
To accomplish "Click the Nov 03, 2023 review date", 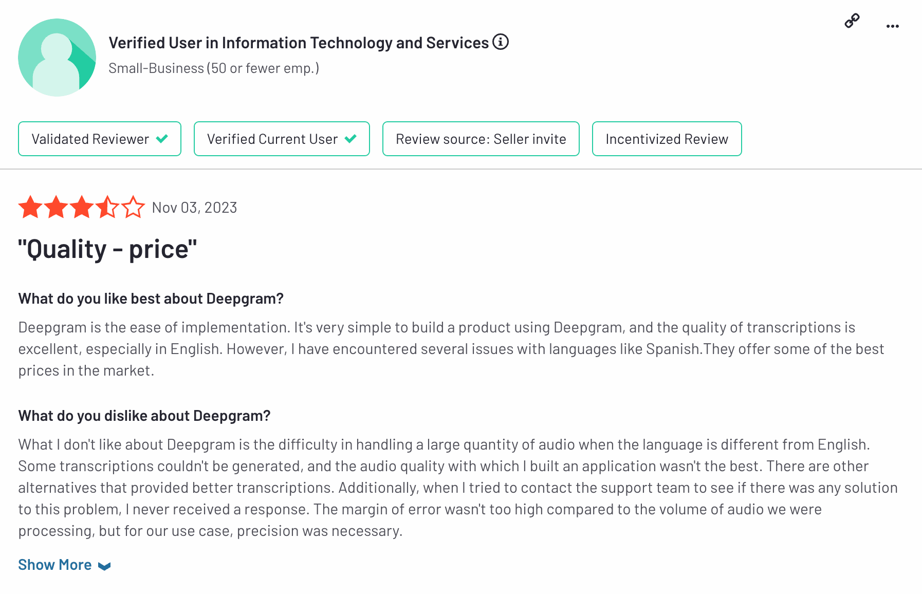I will (x=194, y=208).
